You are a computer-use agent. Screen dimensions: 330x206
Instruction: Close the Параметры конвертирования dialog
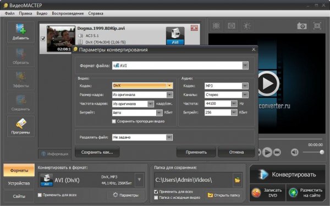pos(254,50)
